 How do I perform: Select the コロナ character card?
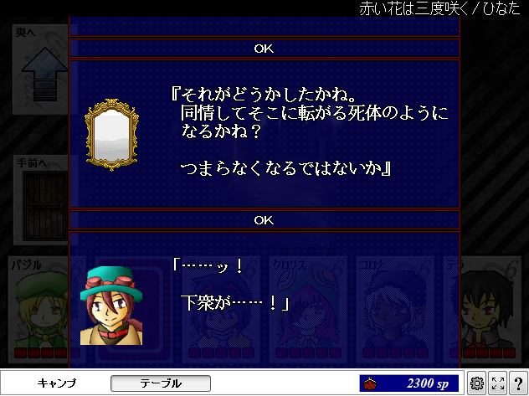point(395,309)
